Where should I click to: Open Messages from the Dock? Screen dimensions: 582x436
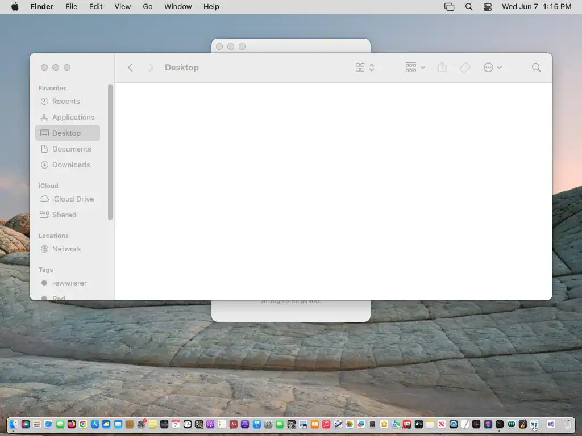coord(60,424)
